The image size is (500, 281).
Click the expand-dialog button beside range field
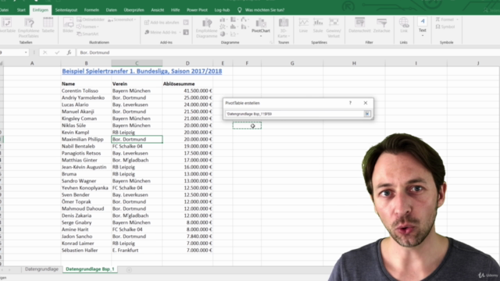pyautogui.click(x=367, y=114)
